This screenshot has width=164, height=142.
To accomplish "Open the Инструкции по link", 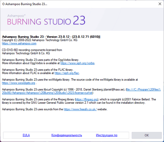I will pyautogui.click(x=107, y=135).
